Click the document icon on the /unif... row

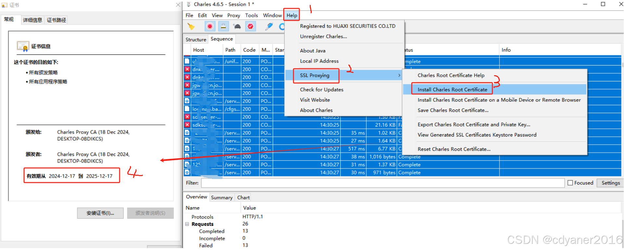[x=187, y=61]
